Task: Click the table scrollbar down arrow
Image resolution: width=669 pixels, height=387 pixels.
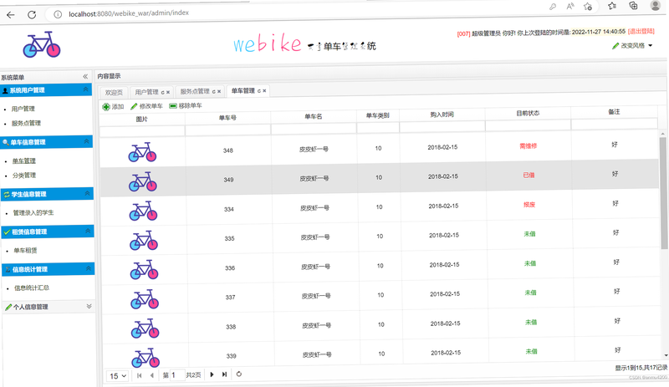Action: [x=666, y=355]
